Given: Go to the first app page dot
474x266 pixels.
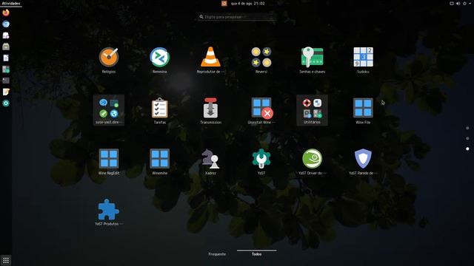Looking at the screenshot, I should 467,128.
